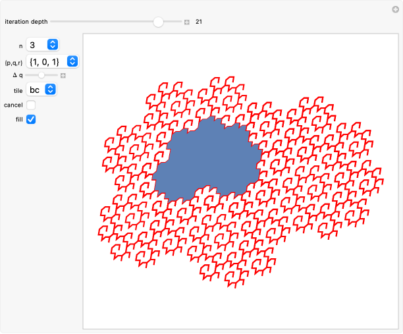403x334 pixels.
Task: Click the iteration depth slider thumb
Action: [x=158, y=22]
